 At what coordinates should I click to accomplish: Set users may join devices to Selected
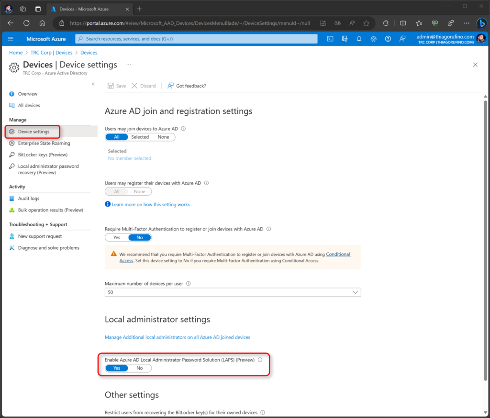140,137
